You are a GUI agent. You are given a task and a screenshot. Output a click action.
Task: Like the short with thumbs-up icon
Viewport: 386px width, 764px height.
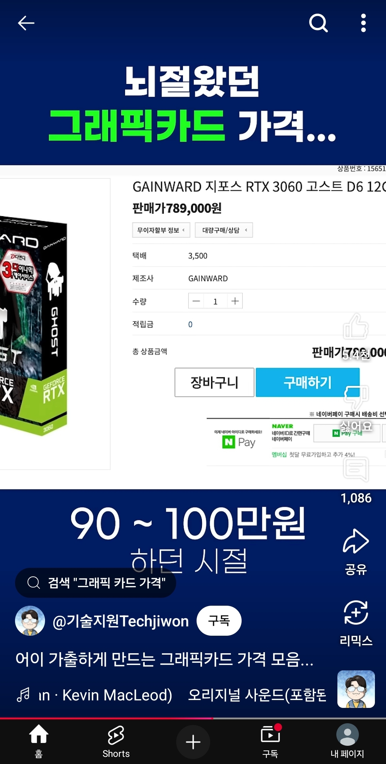(x=356, y=327)
